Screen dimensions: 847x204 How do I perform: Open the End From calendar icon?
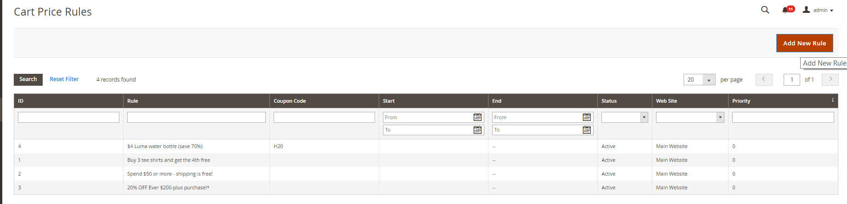coord(587,117)
